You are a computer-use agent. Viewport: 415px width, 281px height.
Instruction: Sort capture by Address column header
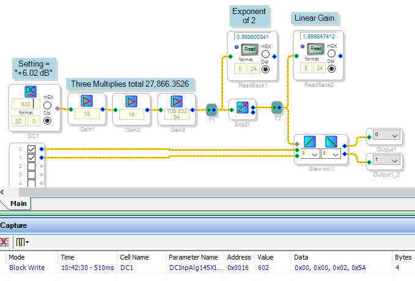(239, 257)
